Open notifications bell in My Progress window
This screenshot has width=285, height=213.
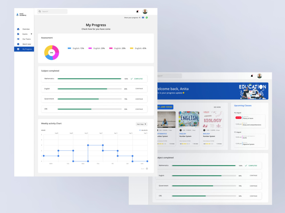click(x=137, y=11)
